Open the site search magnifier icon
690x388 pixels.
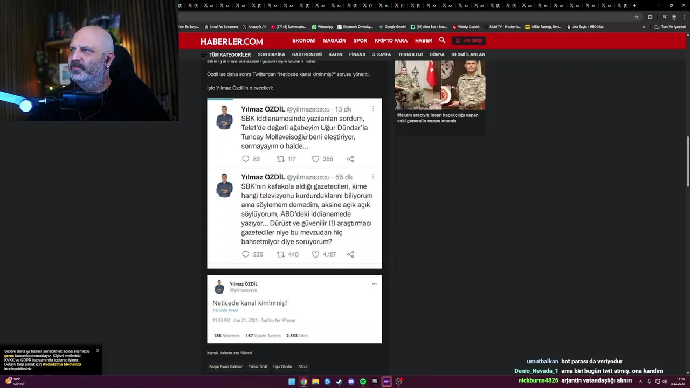442,40
